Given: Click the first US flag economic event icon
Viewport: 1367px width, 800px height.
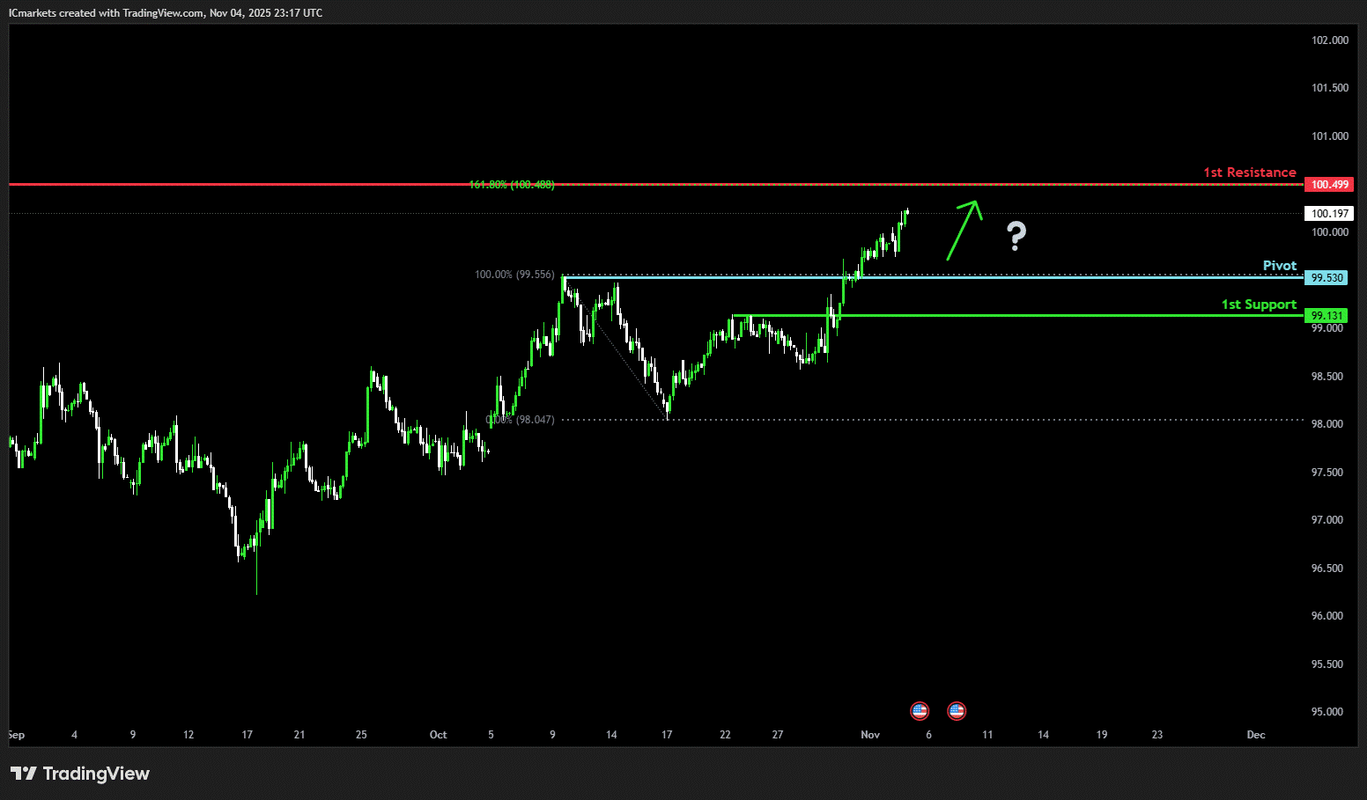Looking at the screenshot, I should click(920, 710).
